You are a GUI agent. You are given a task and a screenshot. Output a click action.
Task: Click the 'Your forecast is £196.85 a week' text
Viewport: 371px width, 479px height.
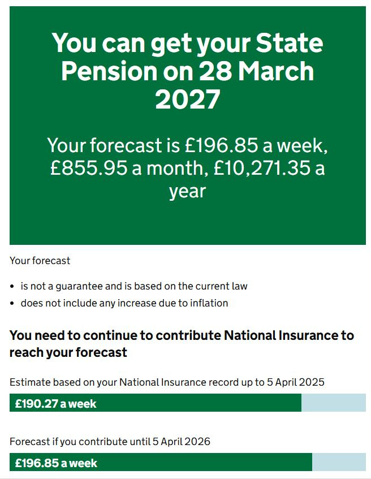187,145
